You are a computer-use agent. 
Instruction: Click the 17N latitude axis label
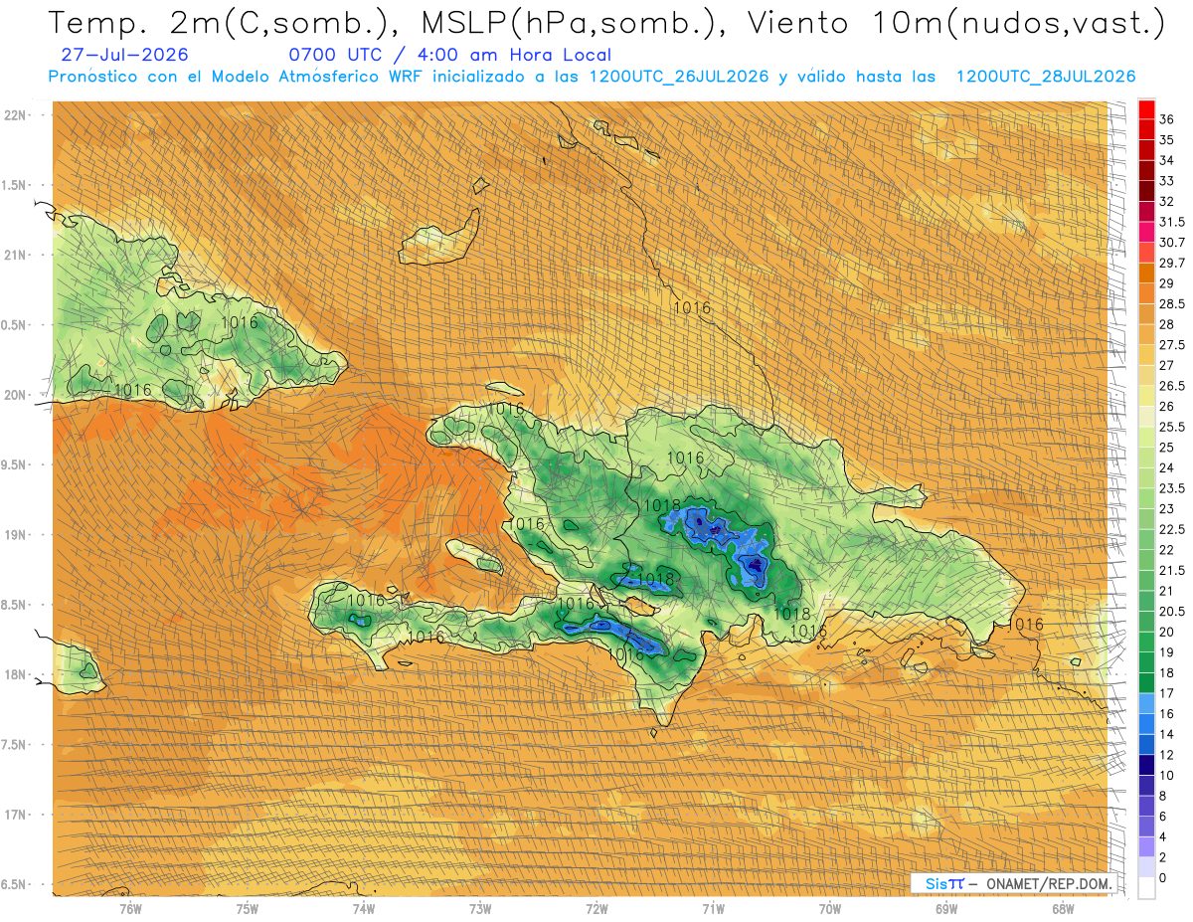[17, 815]
